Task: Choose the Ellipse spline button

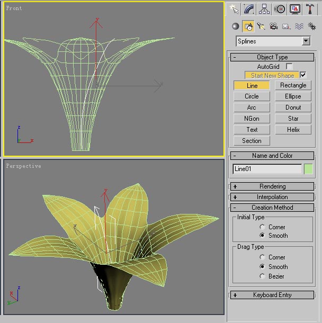Action: [293, 96]
